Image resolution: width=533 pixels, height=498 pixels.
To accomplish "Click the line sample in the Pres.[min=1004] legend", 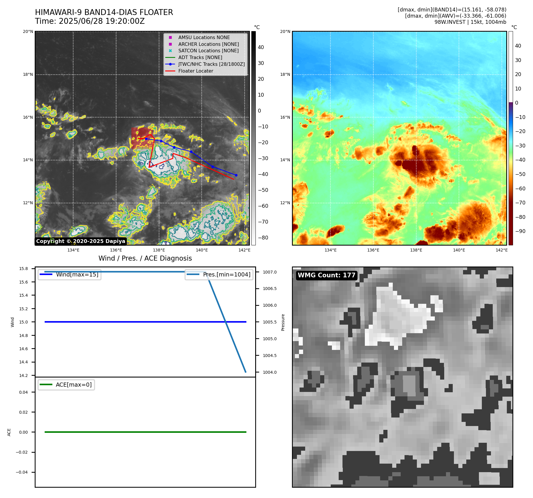I will pos(193,274).
